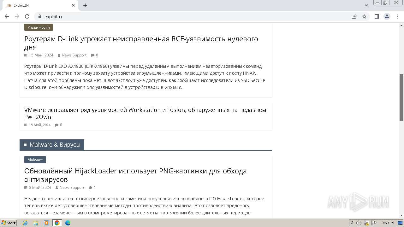Click News Support author of D-Link article
The image size is (404, 227).
pos(74,55)
